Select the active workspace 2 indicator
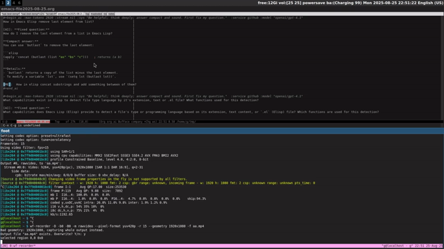 tap(8, 3)
